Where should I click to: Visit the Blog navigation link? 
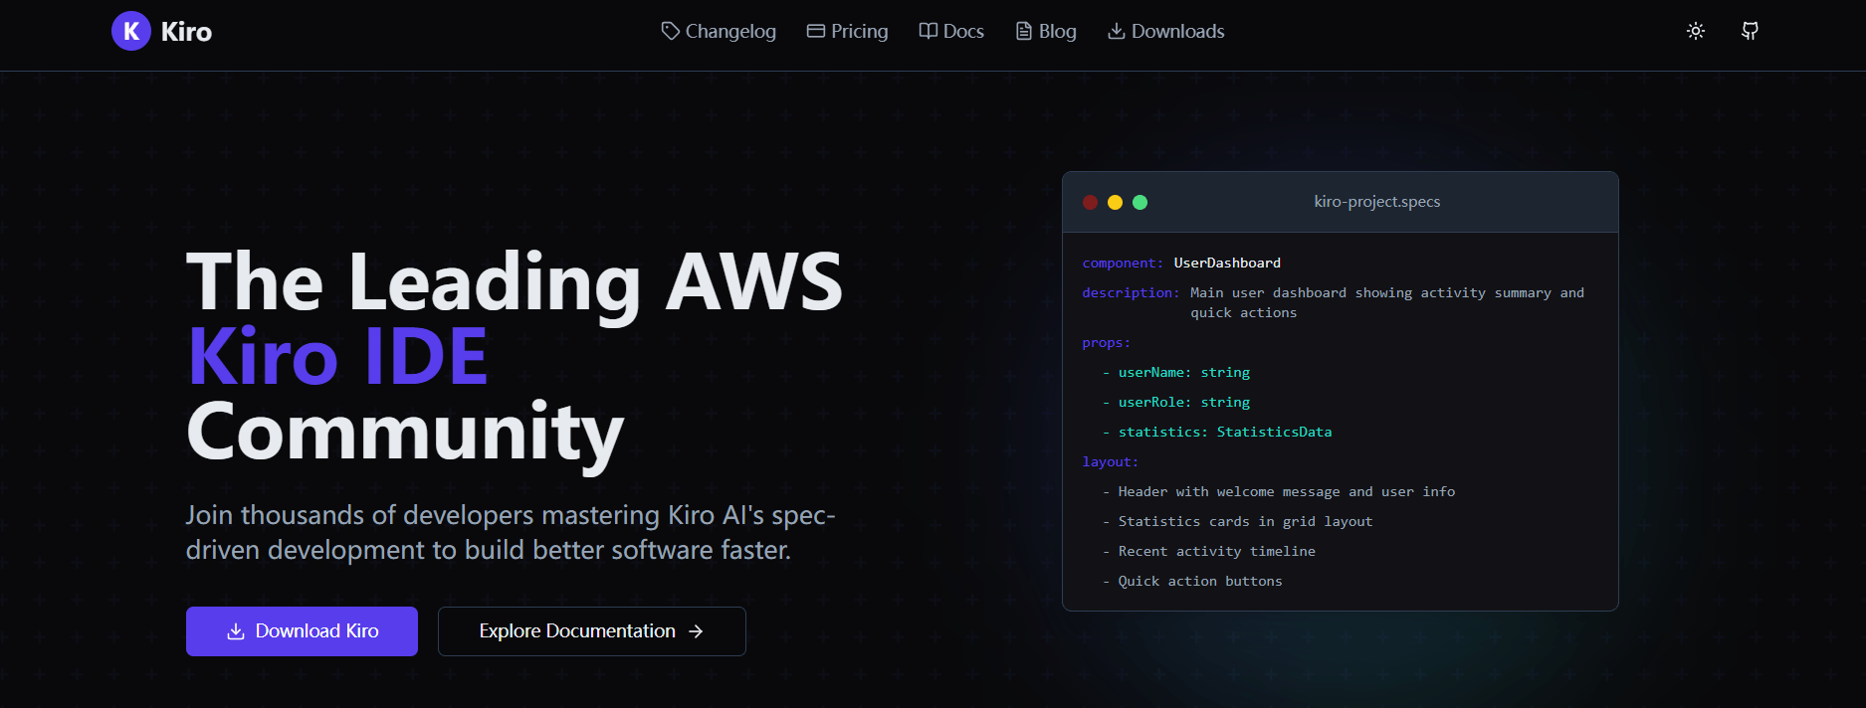pos(1057,31)
